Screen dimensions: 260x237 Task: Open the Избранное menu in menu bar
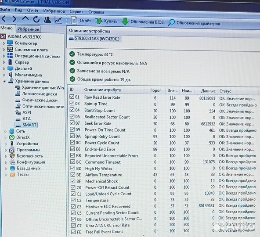(54, 11)
